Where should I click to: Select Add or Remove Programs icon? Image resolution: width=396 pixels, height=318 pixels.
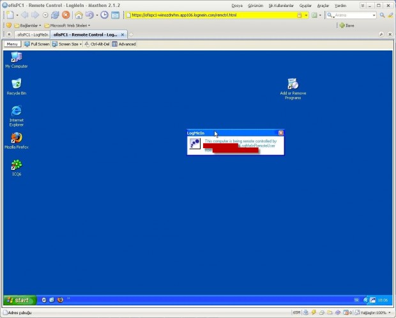coord(293,89)
